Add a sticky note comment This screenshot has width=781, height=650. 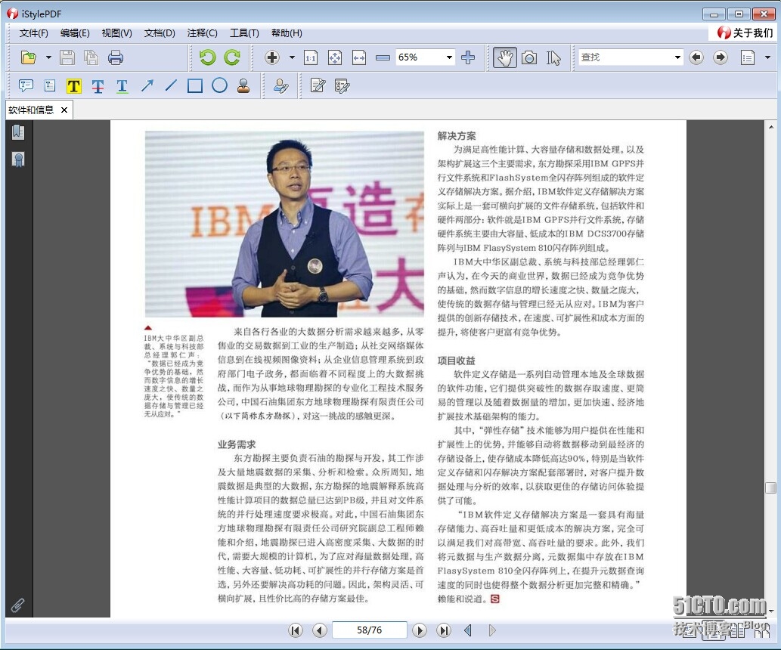26,85
